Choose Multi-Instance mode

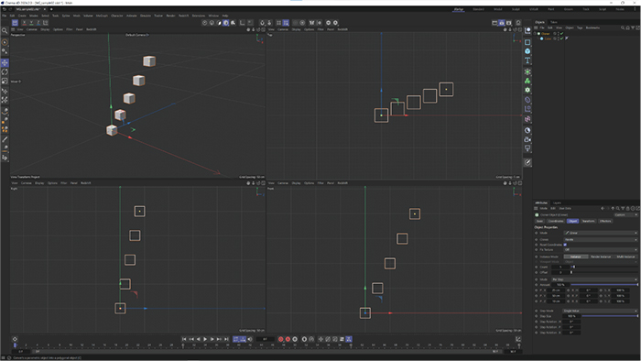click(x=625, y=257)
